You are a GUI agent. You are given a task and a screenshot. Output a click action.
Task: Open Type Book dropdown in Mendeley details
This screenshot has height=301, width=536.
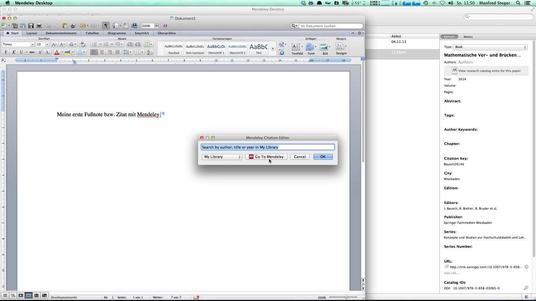[490, 47]
